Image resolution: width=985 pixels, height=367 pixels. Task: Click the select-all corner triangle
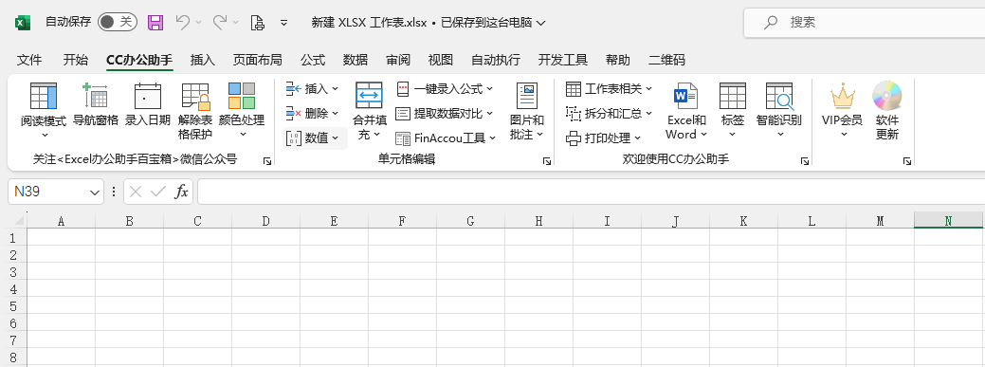point(20,221)
